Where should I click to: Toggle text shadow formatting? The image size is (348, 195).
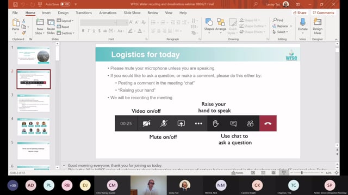pyautogui.click(x=99, y=31)
